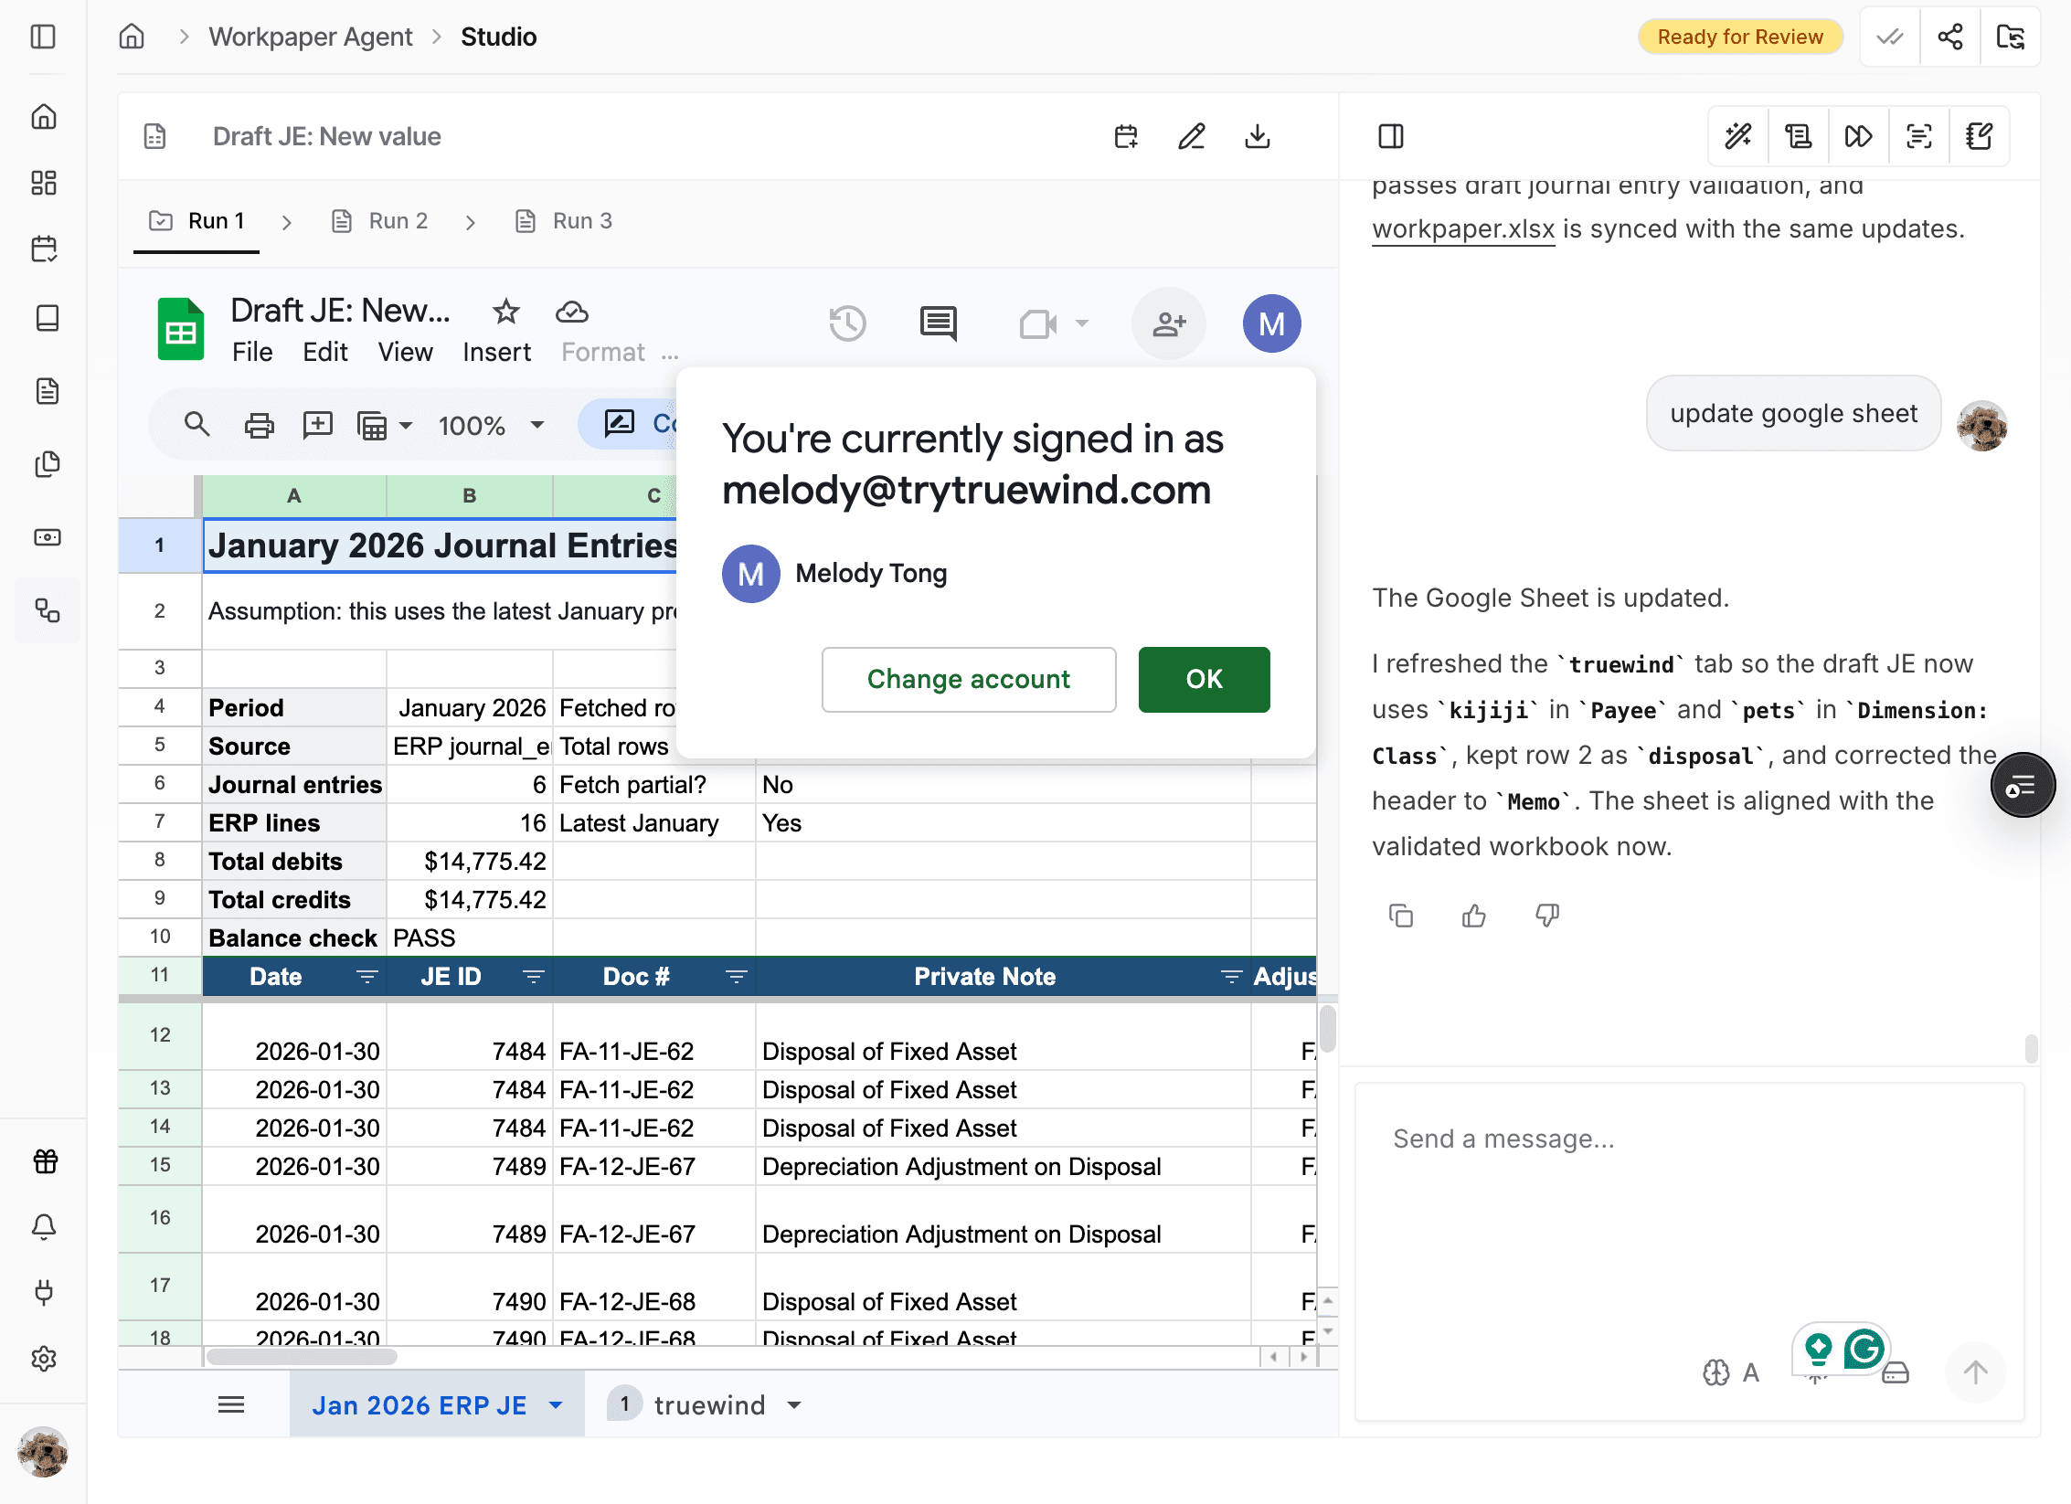Star the Draft JE spreadsheet
Screen dimensions: 2071x1504
pos(505,312)
